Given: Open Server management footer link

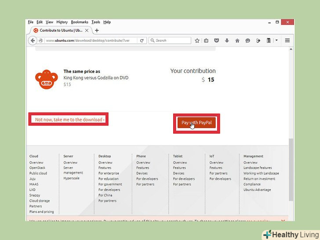Looking at the screenshot, I should (x=73, y=170).
